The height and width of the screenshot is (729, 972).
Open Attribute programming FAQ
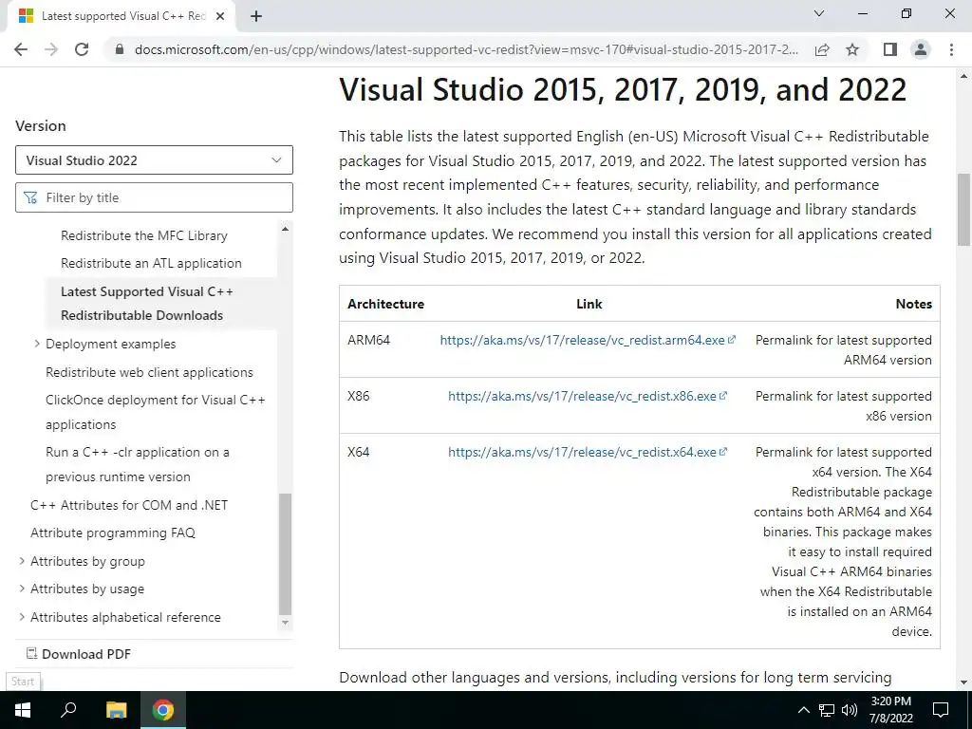[113, 533]
